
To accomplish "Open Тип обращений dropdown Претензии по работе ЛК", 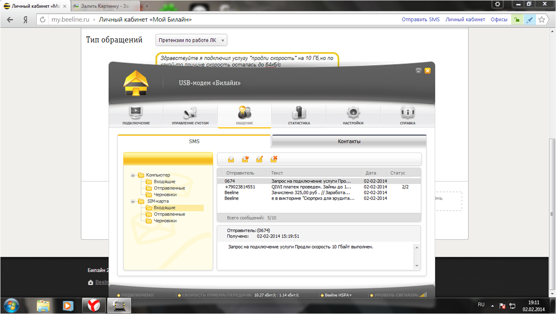I will [x=191, y=40].
